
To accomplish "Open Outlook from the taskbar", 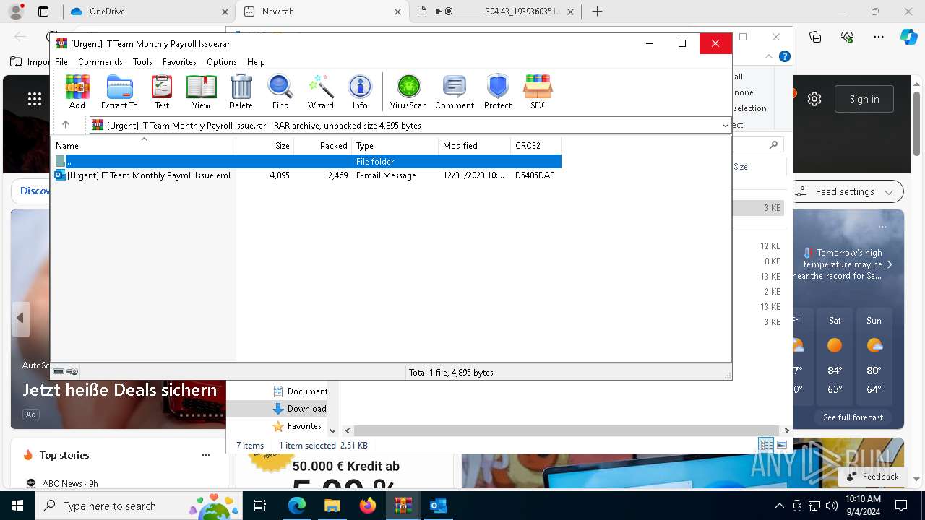I will 438,506.
